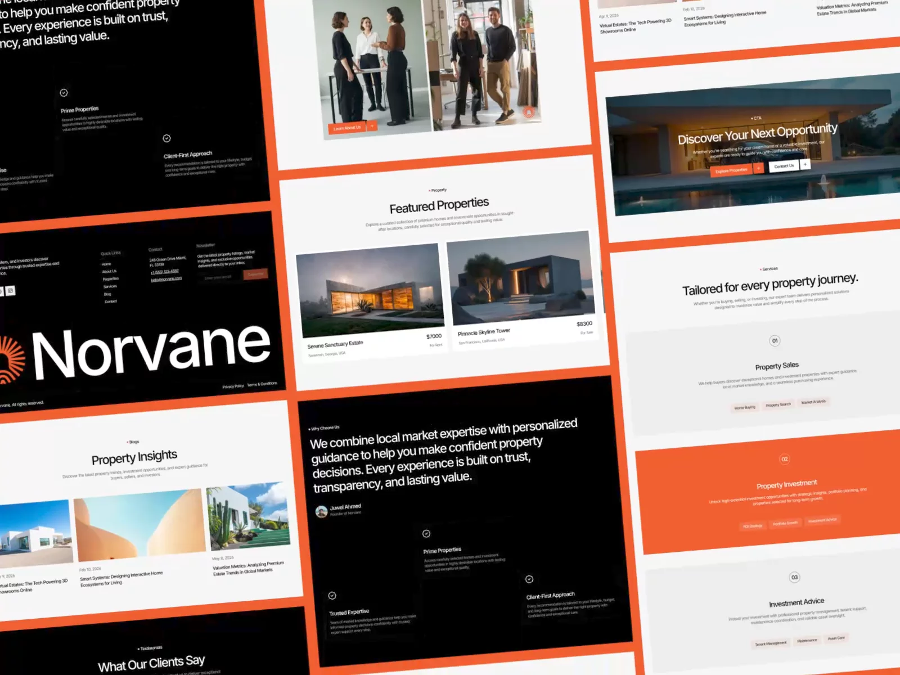Click the orange sunburst Norvane logo

(11, 361)
